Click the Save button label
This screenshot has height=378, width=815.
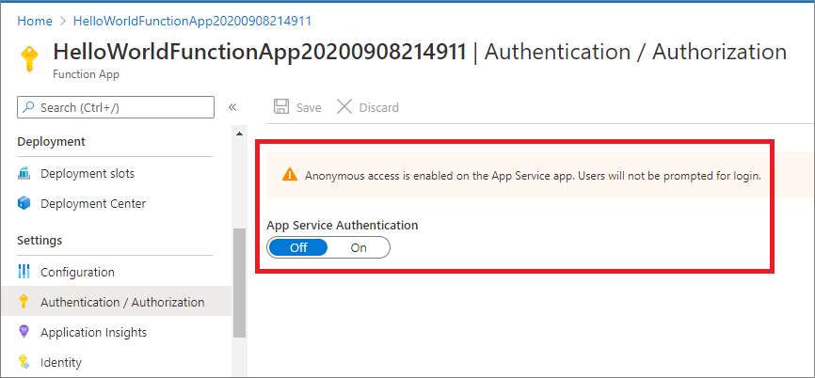click(x=309, y=108)
